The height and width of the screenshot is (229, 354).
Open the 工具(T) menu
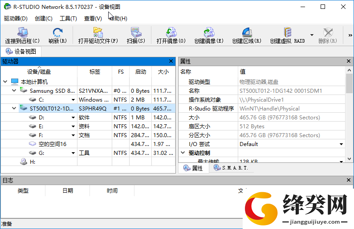click(x=68, y=19)
